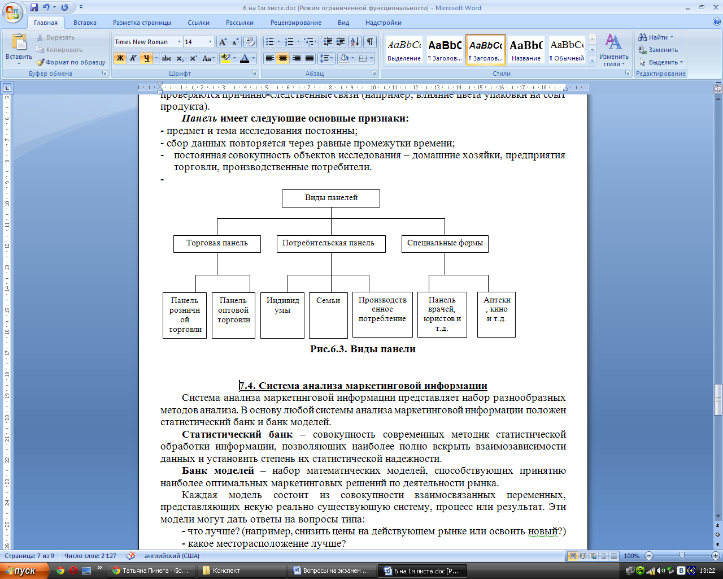The height and width of the screenshot is (579, 723).
Task: Click the numbered list icon
Action: pos(289,42)
